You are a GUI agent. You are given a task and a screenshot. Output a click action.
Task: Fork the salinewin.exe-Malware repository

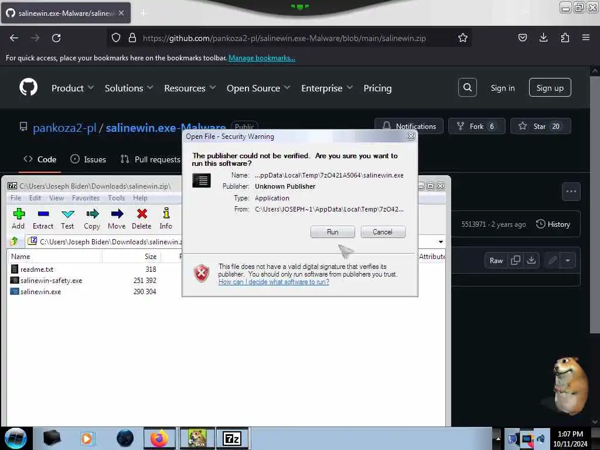click(477, 127)
